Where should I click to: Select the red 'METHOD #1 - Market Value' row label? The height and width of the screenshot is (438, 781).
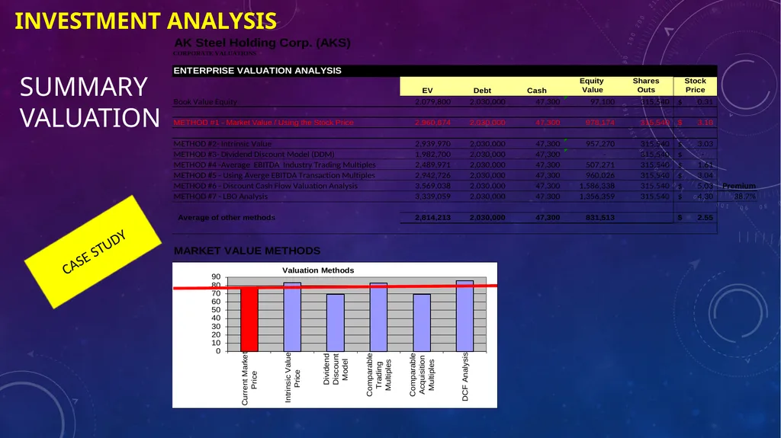263,123
